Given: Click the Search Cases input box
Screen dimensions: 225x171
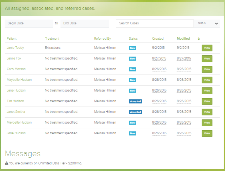Looking at the screenshot, I should pyautogui.click(x=155, y=23).
